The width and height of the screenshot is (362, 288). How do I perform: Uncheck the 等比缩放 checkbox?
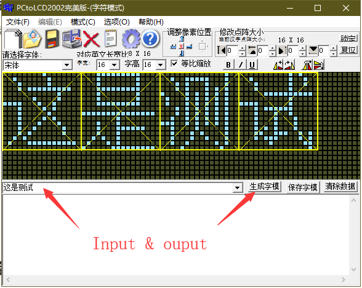coord(174,63)
